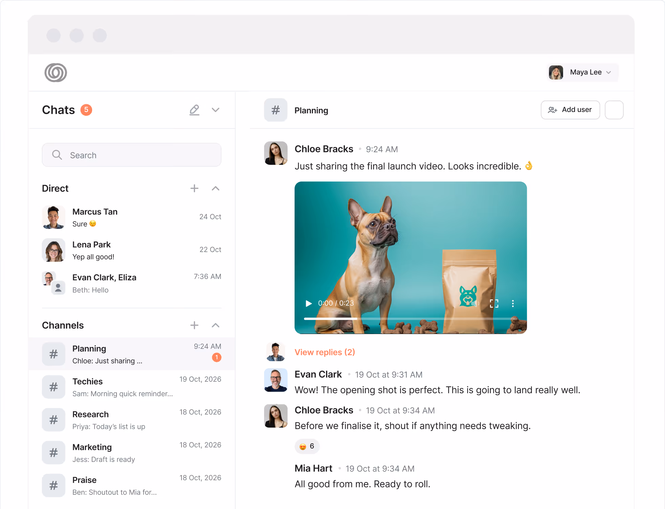Collapse the Direct section
Viewport: 665px width, 509px height.
[216, 189]
